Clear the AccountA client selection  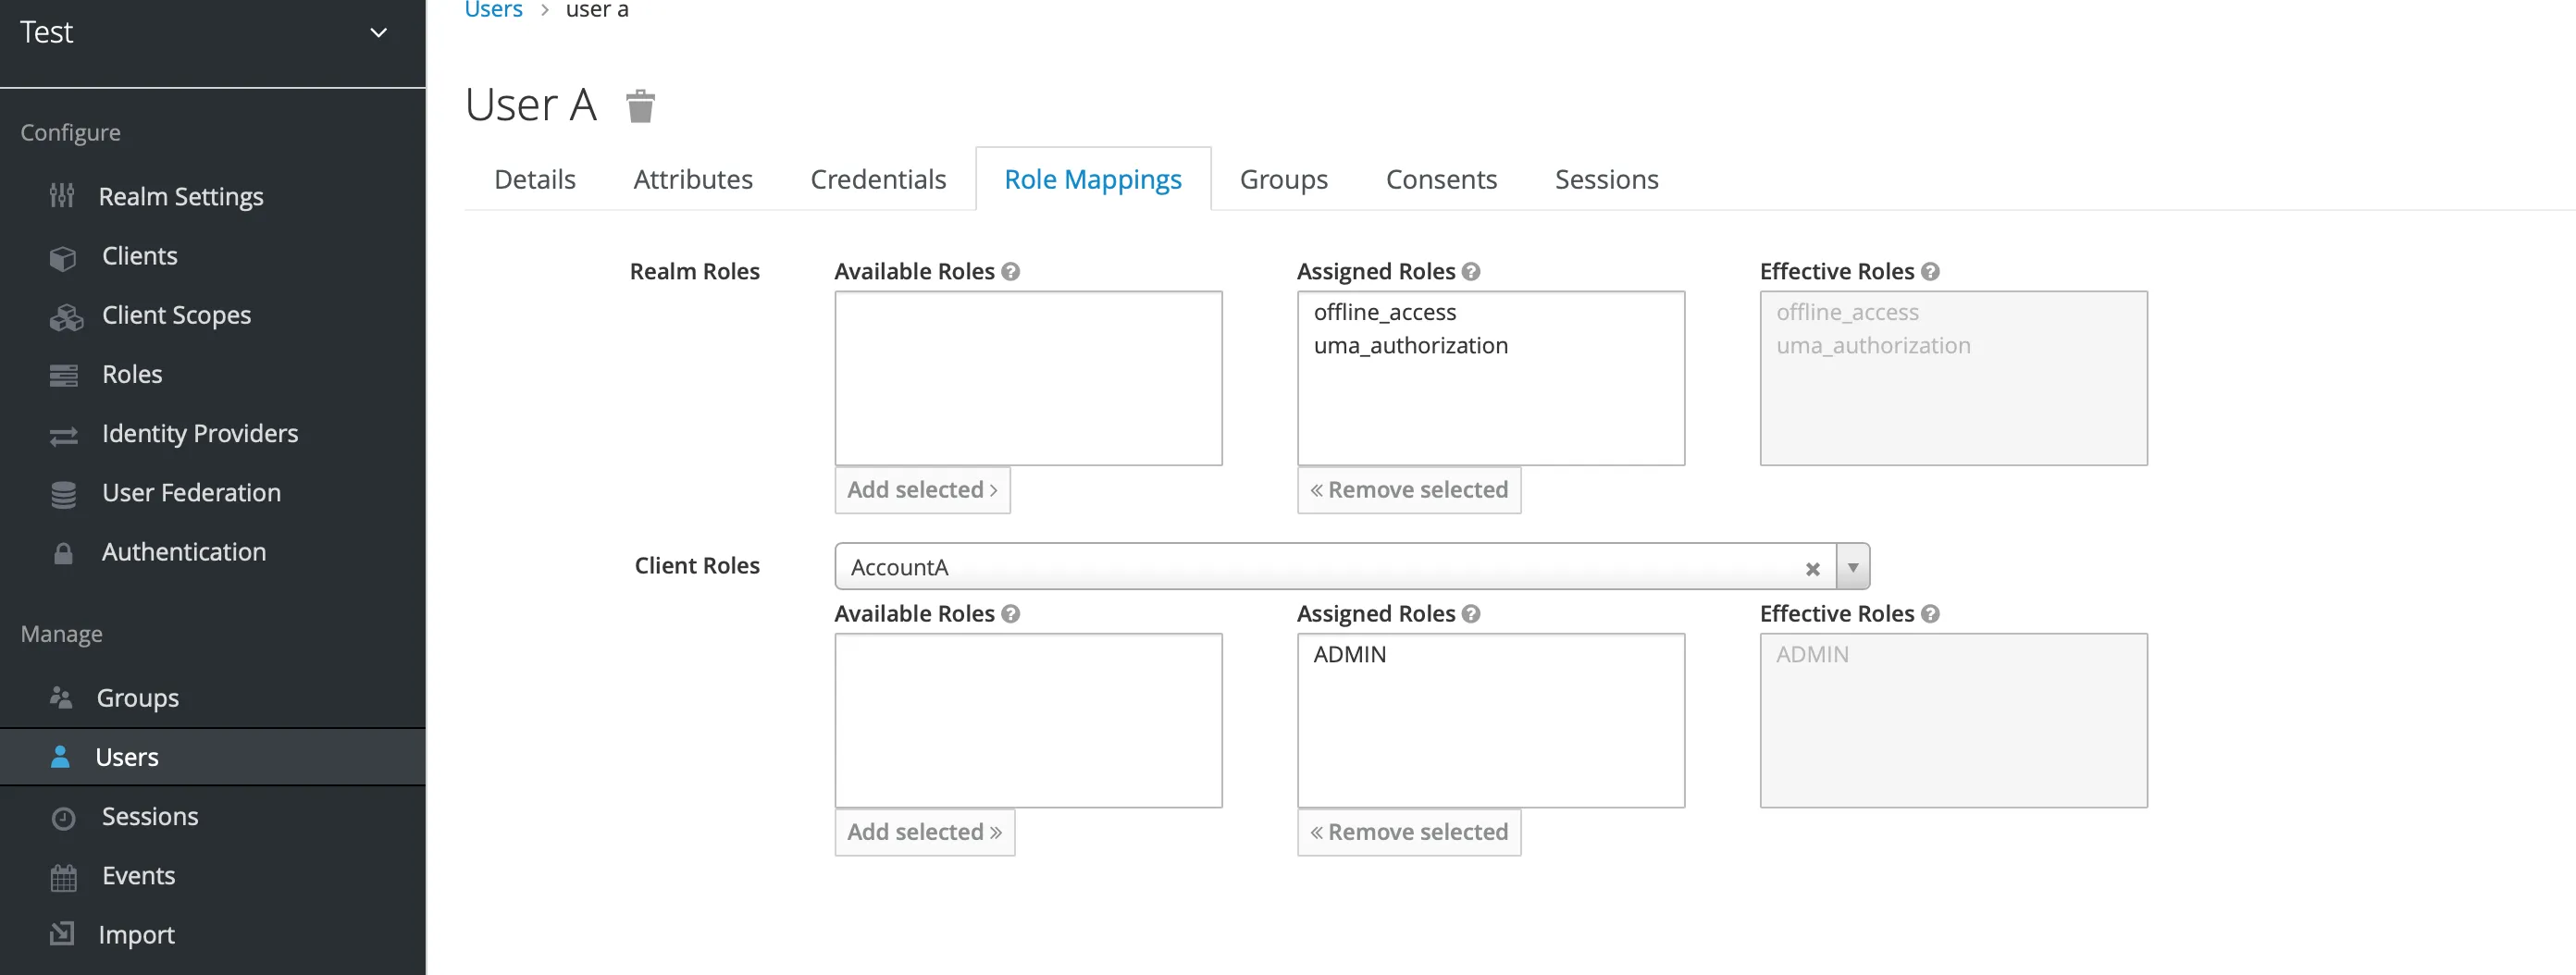[1812, 568]
